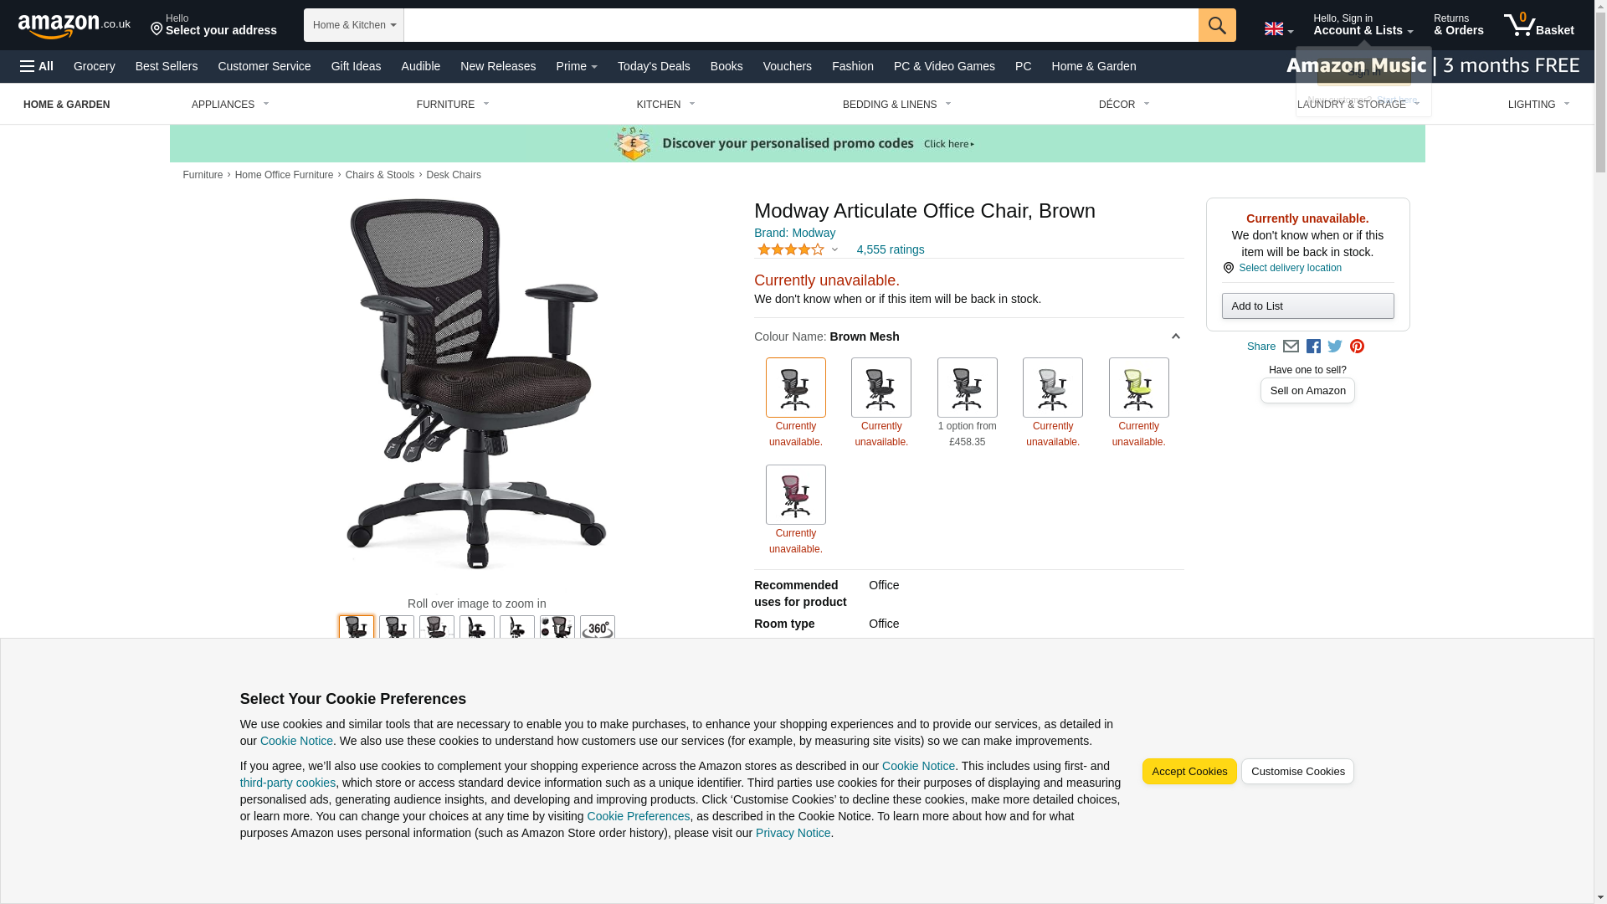Share on Pinterest icon
The width and height of the screenshot is (1607, 904).
(1357, 347)
